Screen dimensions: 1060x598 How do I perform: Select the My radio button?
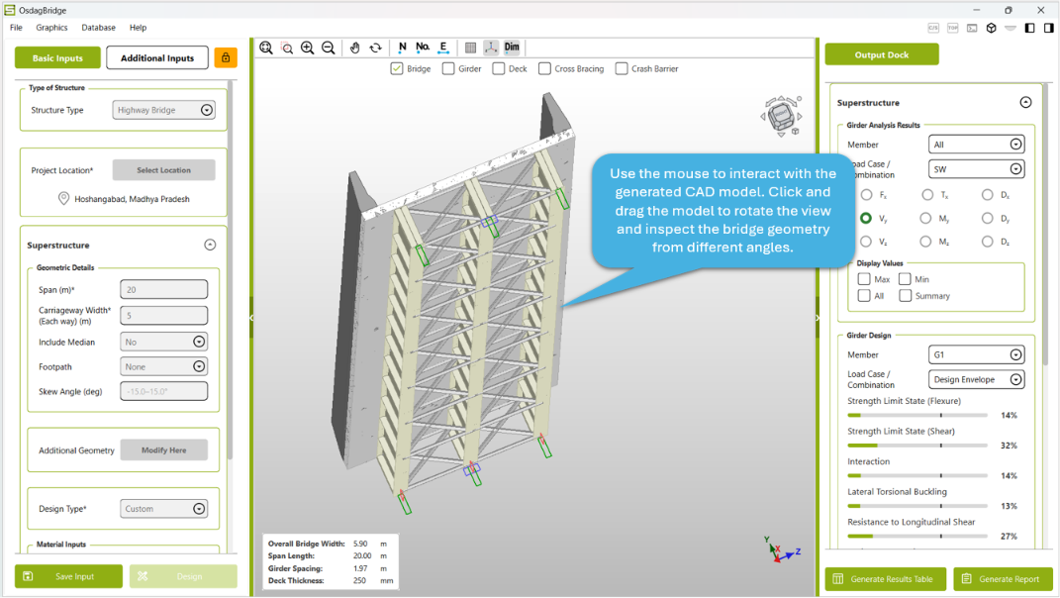(x=925, y=218)
